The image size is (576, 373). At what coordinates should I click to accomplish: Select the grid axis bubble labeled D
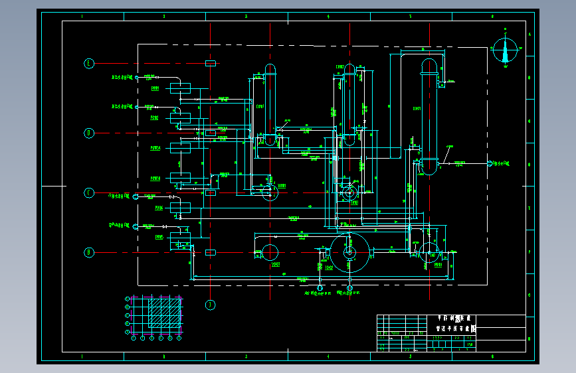[89, 133]
